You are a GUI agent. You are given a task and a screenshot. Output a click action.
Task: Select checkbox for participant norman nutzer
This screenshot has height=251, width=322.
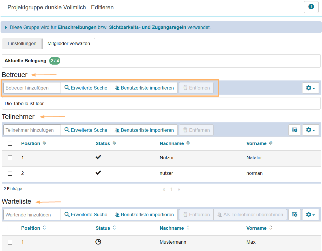[x=10, y=173]
